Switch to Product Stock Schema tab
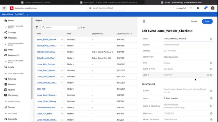 click(108, 2)
